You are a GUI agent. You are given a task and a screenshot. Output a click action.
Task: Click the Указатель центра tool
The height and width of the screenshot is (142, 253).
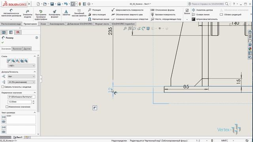pyautogui.click(x=202, y=10)
